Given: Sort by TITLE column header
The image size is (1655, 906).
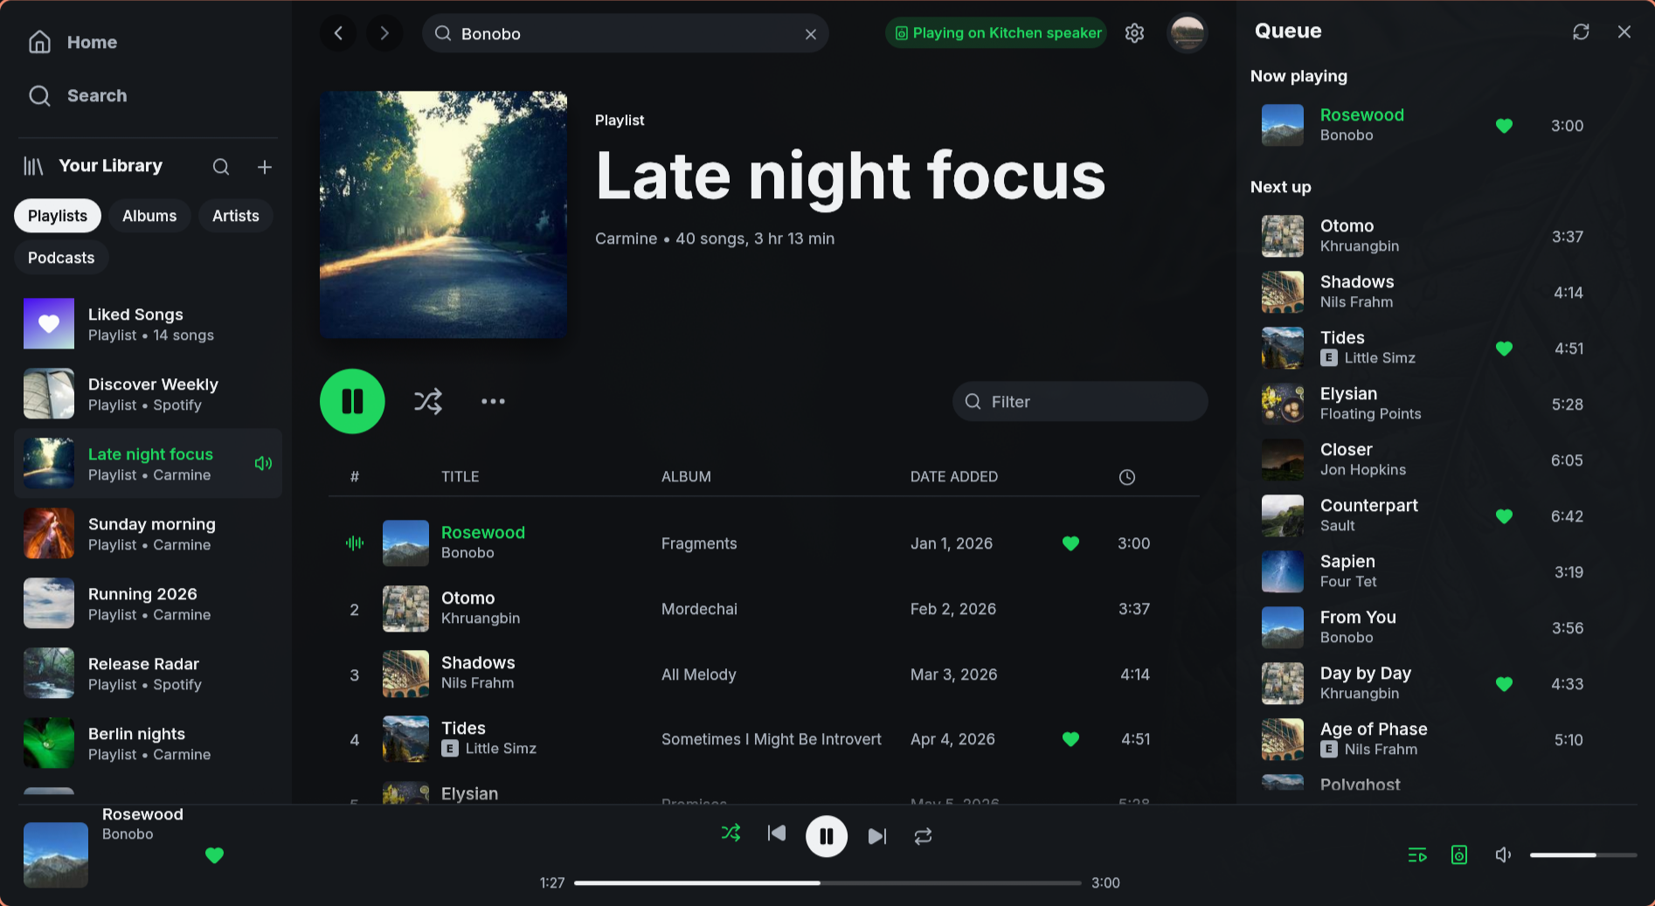Looking at the screenshot, I should click(x=460, y=477).
